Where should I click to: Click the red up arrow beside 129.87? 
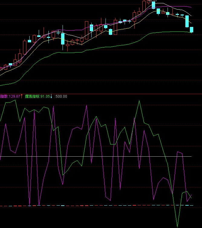22,96
